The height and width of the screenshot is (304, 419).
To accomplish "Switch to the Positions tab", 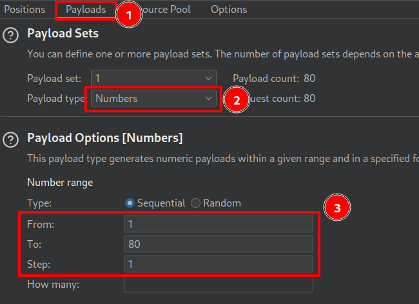I will coord(24,10).
